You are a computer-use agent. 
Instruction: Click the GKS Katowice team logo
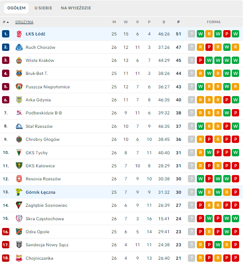[x=19, y=166]
